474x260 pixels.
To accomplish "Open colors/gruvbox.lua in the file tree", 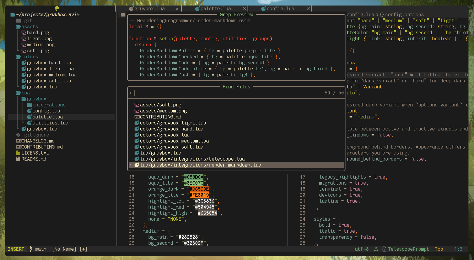I will click(x=42, y=87).
